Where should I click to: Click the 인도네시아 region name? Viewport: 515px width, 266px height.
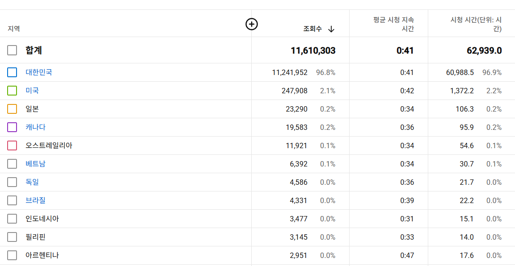pyautogui.click(x=42, y=219)
